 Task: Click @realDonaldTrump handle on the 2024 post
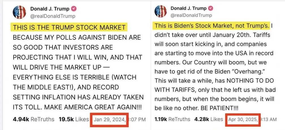tap(53, 16)
